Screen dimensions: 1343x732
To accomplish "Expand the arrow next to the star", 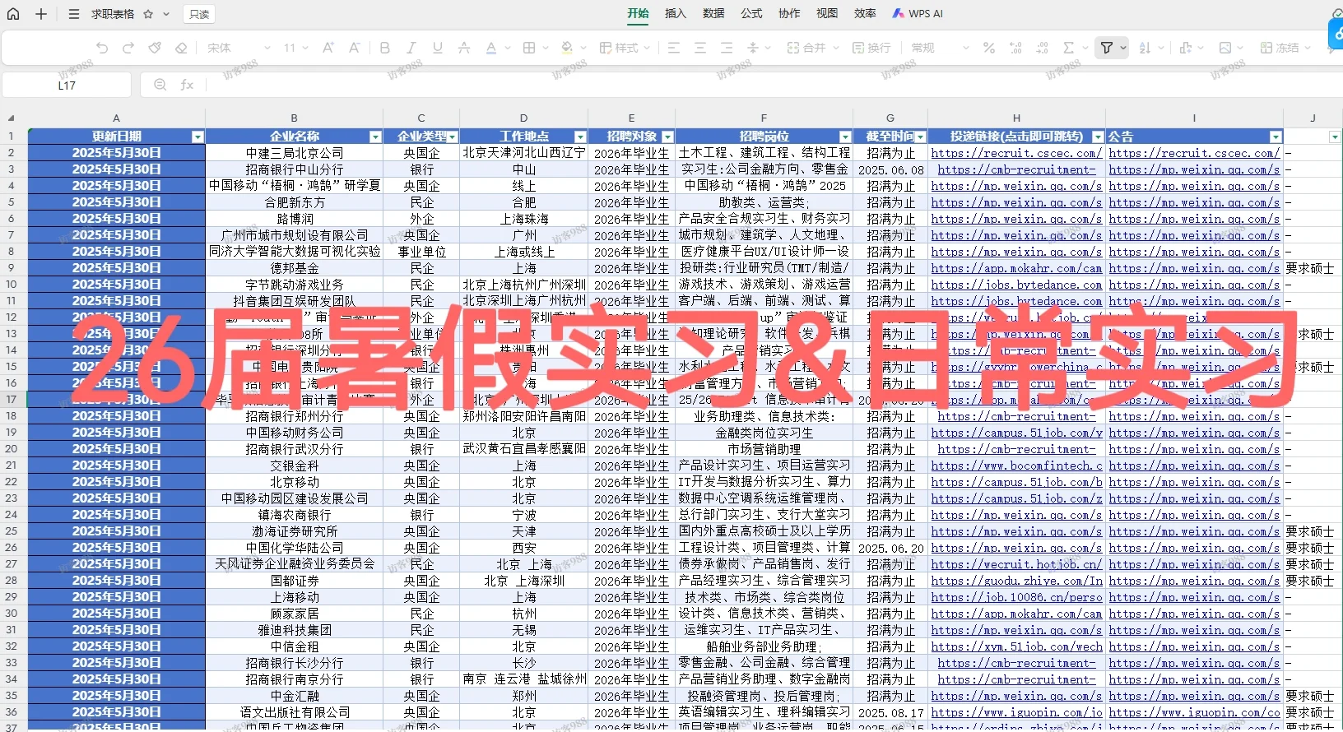I will tap(166, 14).
